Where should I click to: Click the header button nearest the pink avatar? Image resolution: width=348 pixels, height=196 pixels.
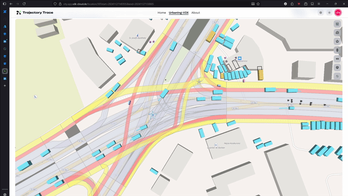(x=329, y=13)
